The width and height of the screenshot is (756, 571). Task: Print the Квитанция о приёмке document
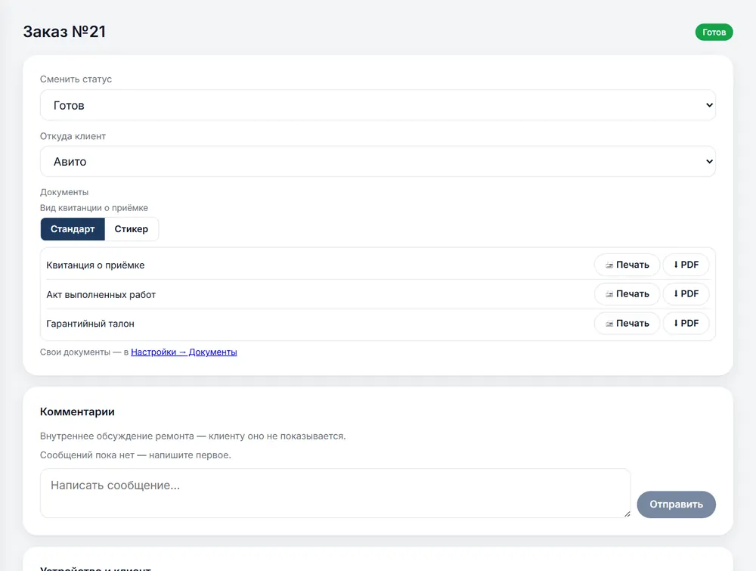click(627, 265)
